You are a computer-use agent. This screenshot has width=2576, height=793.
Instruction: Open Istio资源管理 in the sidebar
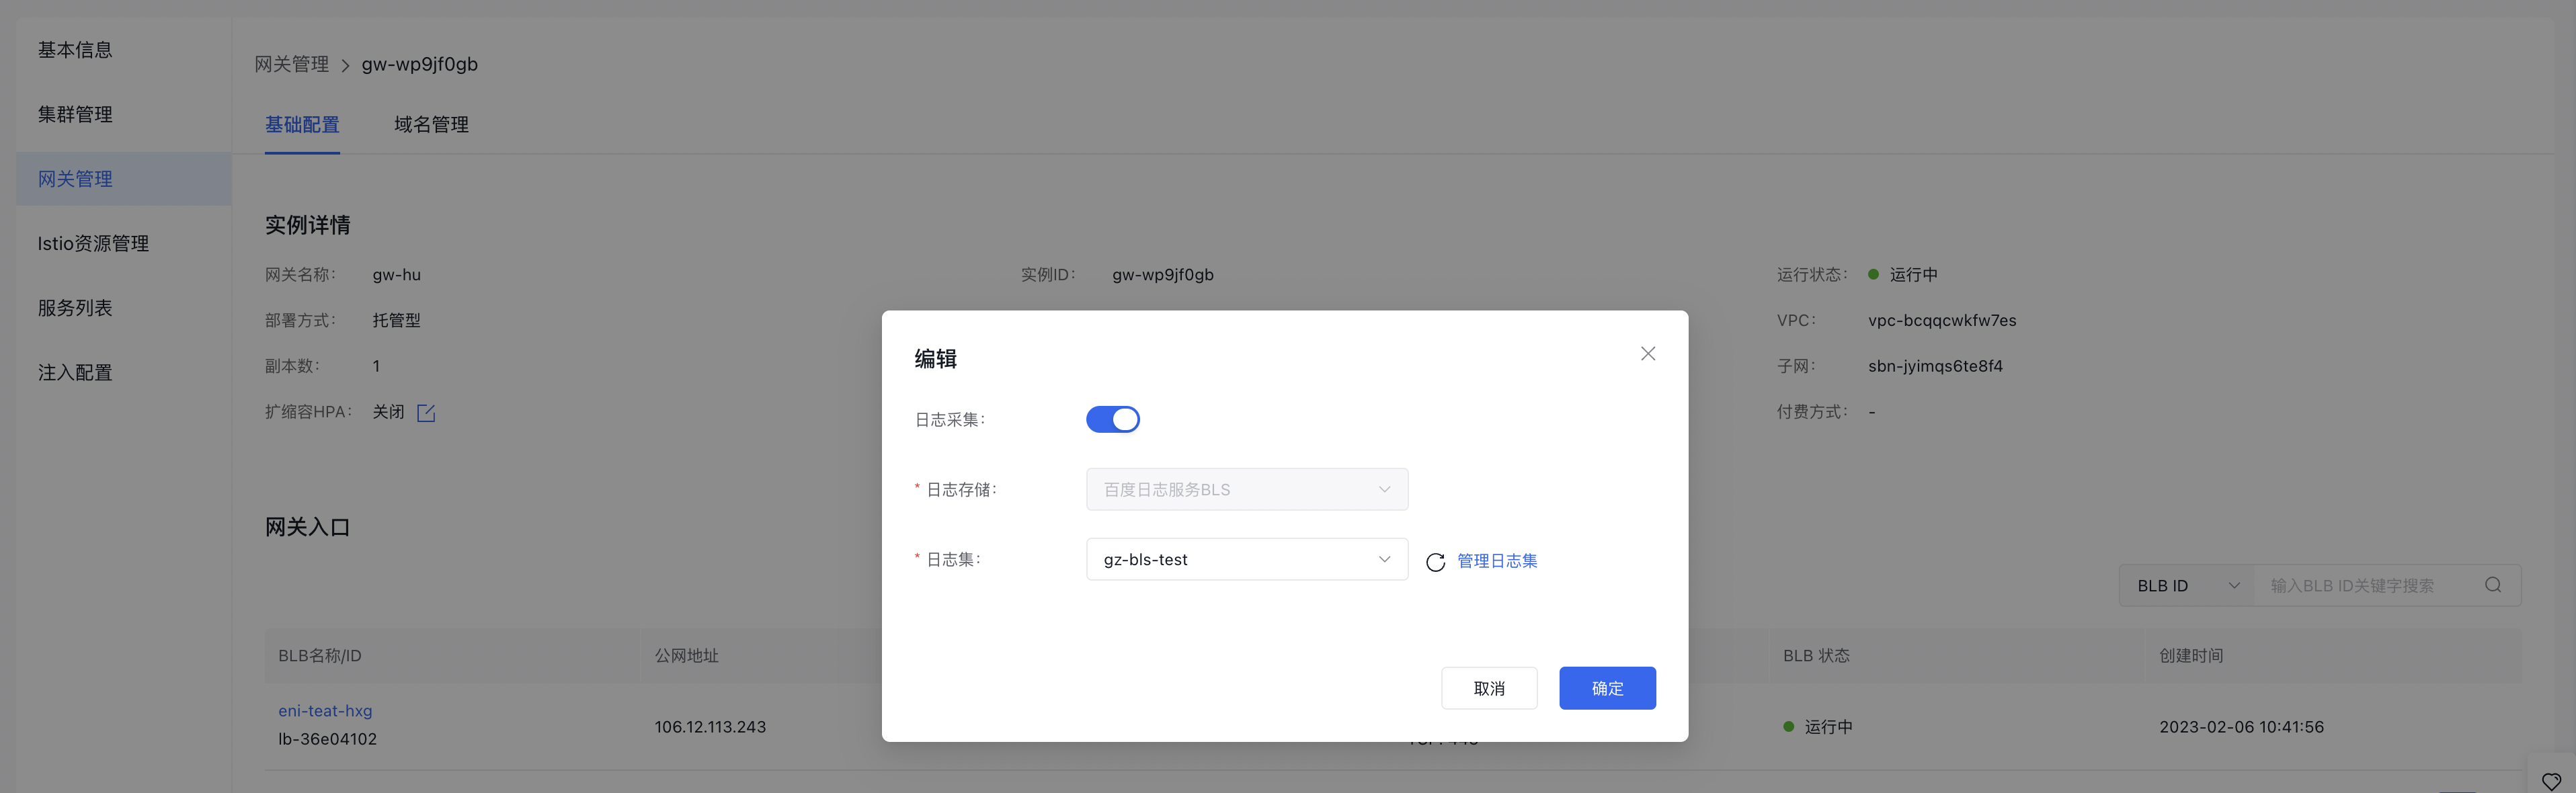point(93,243)
